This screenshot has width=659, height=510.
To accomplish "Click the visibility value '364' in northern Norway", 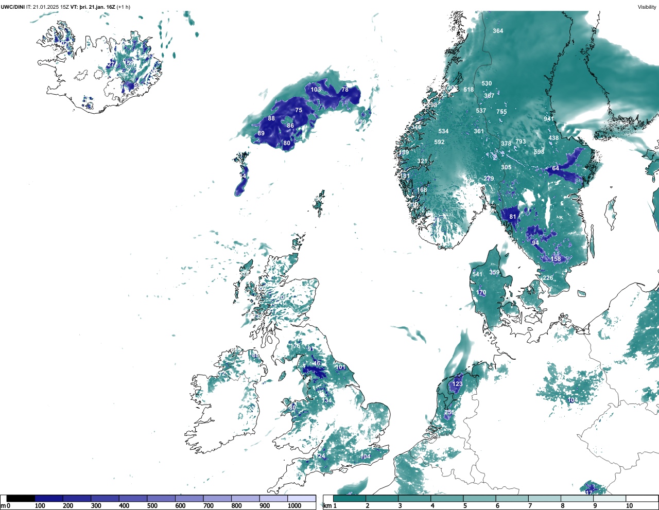I will 498,31.
